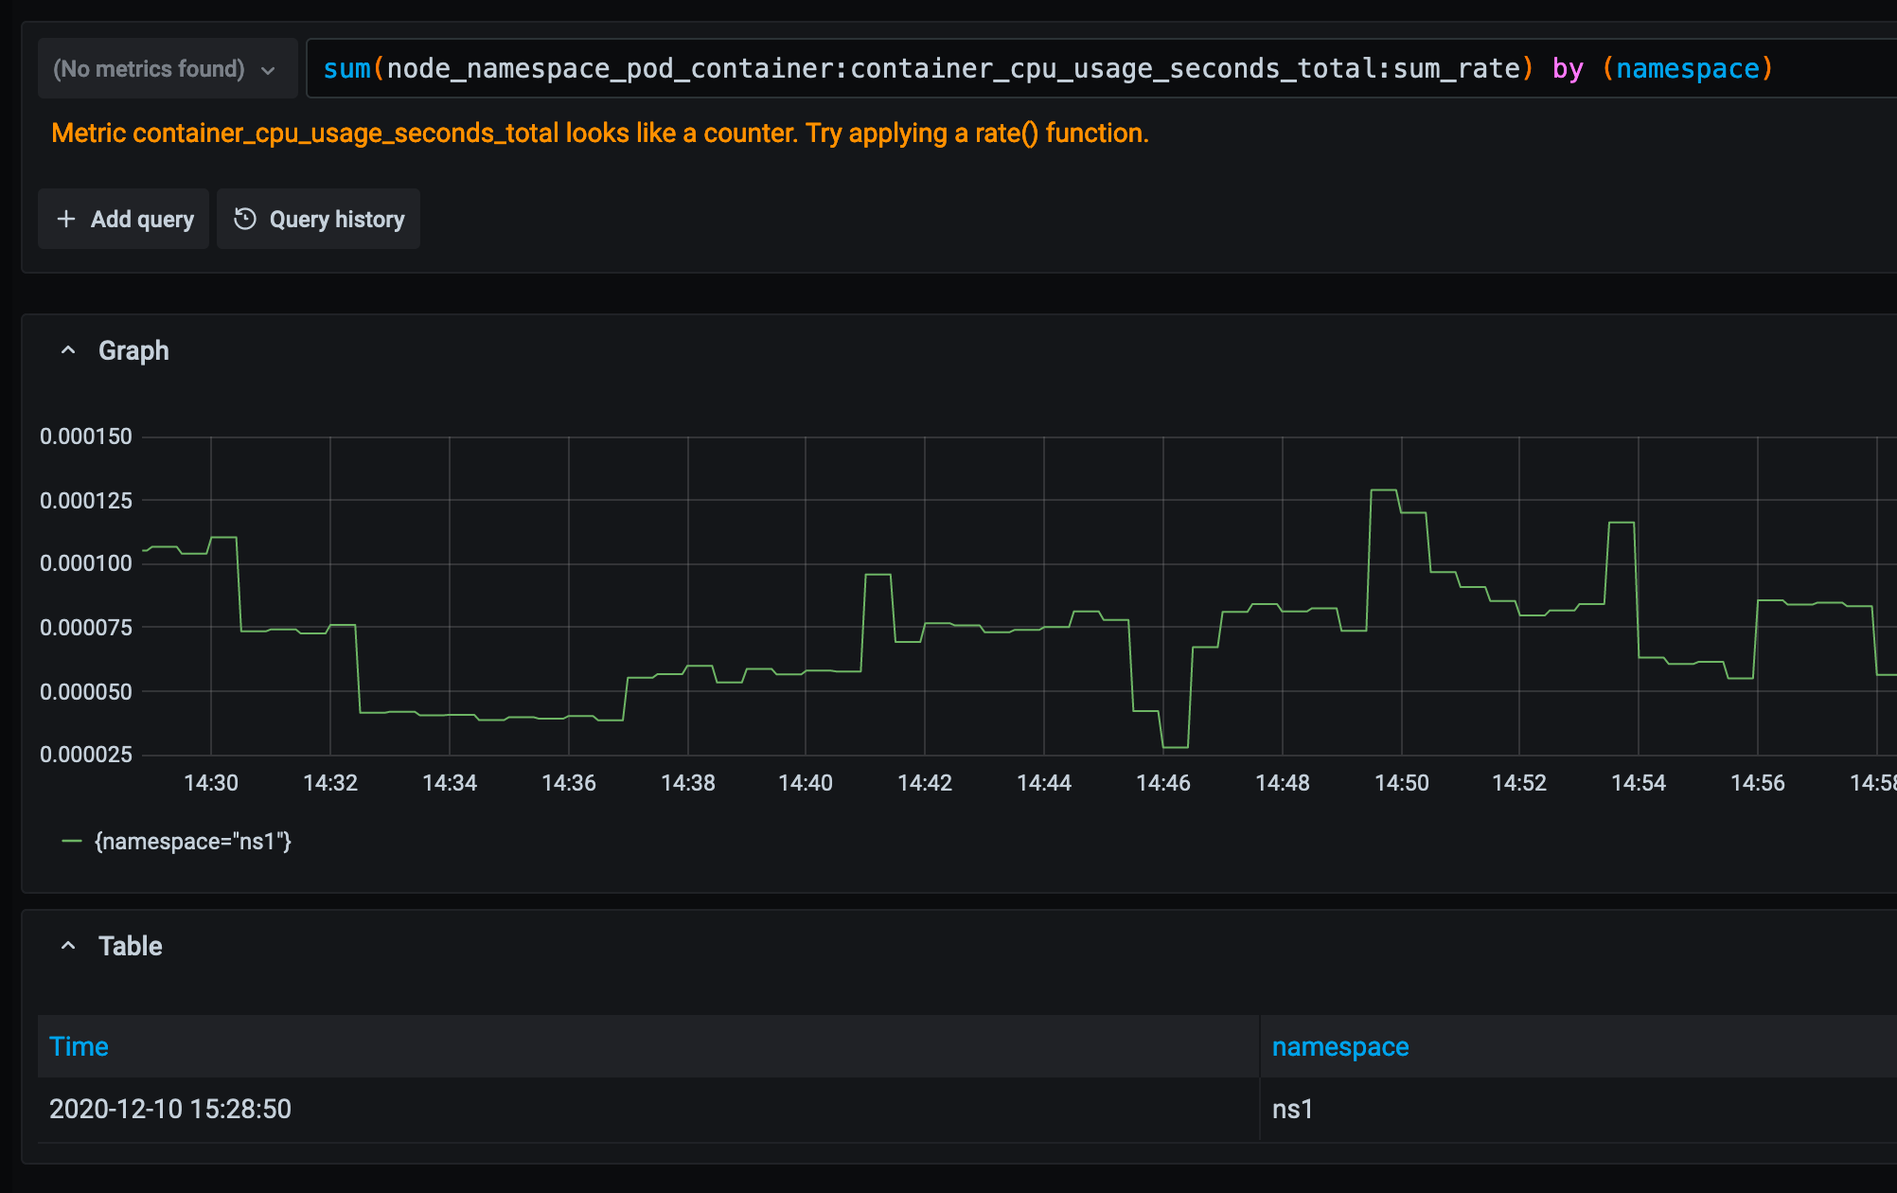Toggle the namespace="ns1" legend series
This screenshot has height=1193, width=1897.
tap(193, 841)
